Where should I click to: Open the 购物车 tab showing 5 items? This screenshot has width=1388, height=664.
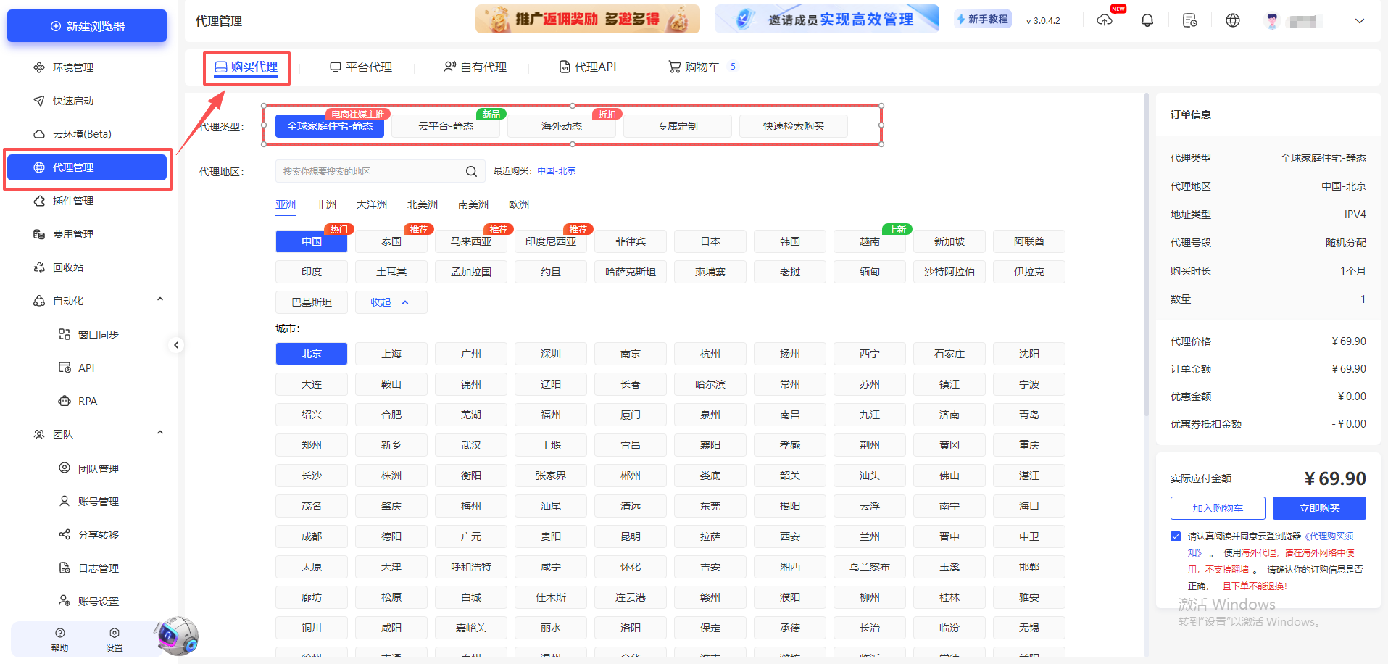coord(699,66)
